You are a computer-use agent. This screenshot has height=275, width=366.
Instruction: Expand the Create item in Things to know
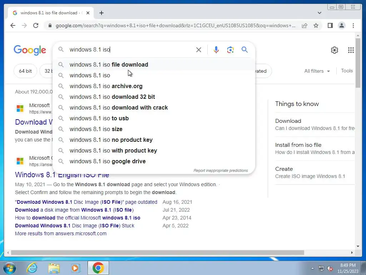[315, 172]
